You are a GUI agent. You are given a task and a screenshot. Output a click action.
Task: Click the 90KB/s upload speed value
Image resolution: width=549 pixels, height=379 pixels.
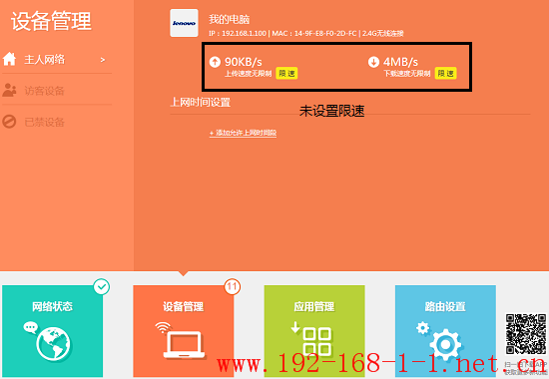(244, 62)
